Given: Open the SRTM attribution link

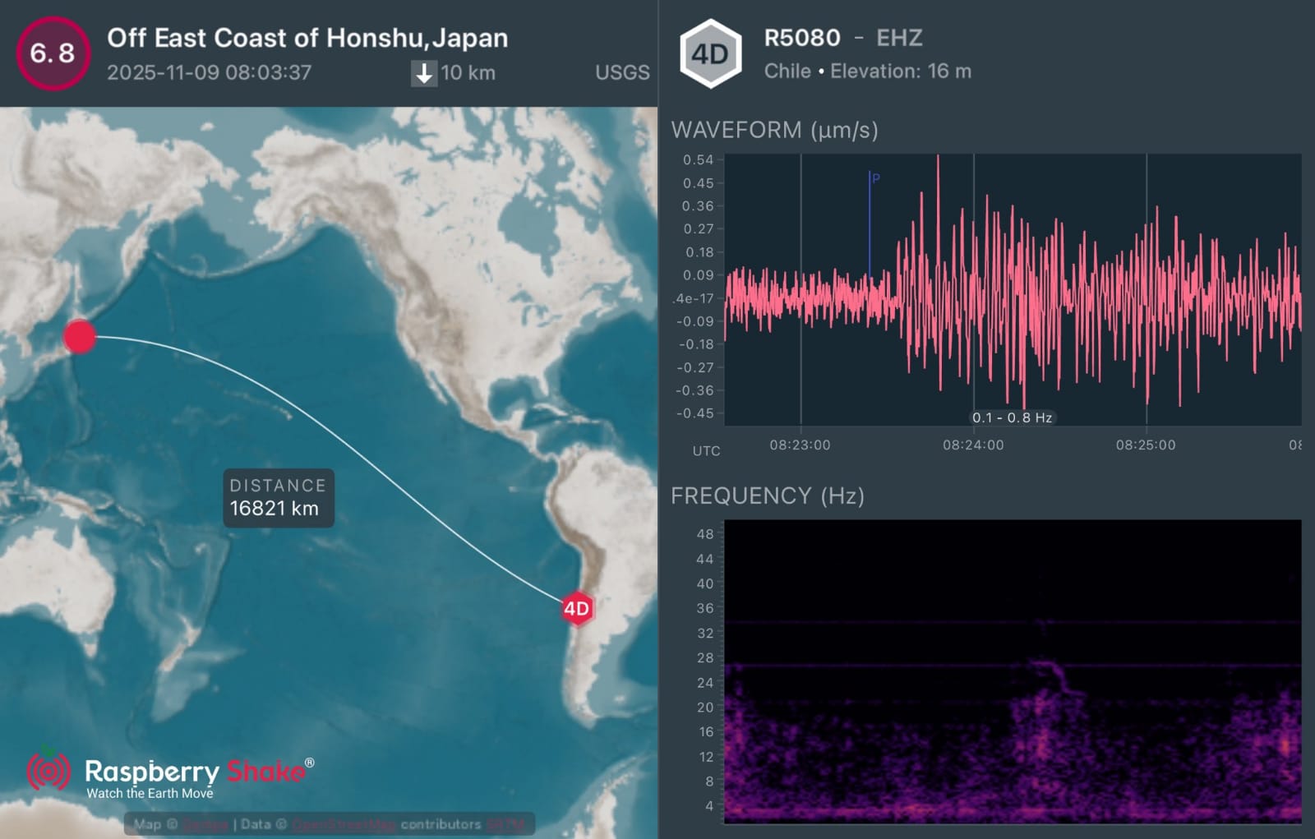Looking at the screenshot, I should pyautogui.click(x=505, y=824).
